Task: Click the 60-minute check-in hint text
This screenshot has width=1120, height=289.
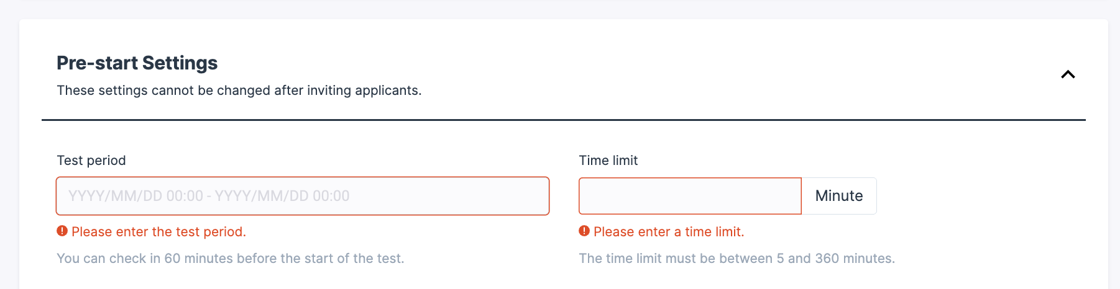Action: [230, 259]
